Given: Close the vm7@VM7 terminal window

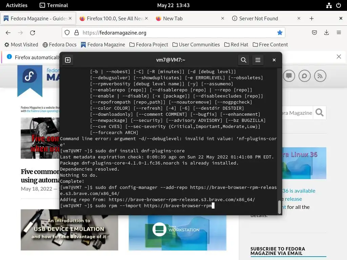Looking at the screenshot, I should pyautogui.click(x=274, y=60).
